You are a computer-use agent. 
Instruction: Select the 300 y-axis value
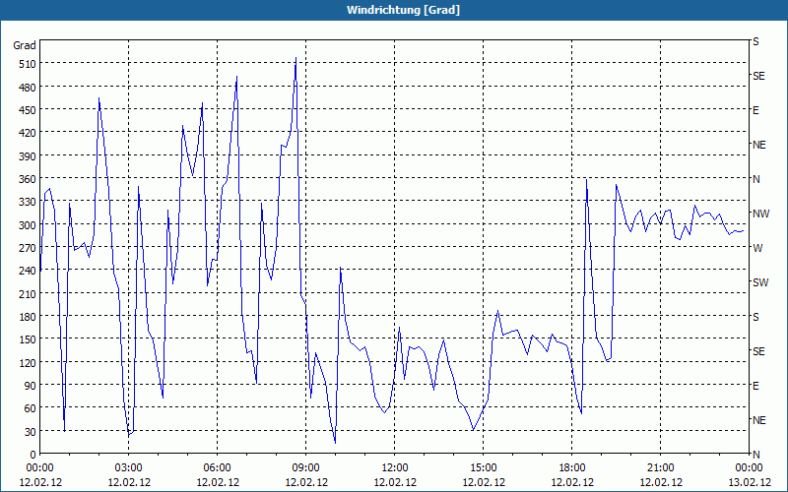coord(28,225)
